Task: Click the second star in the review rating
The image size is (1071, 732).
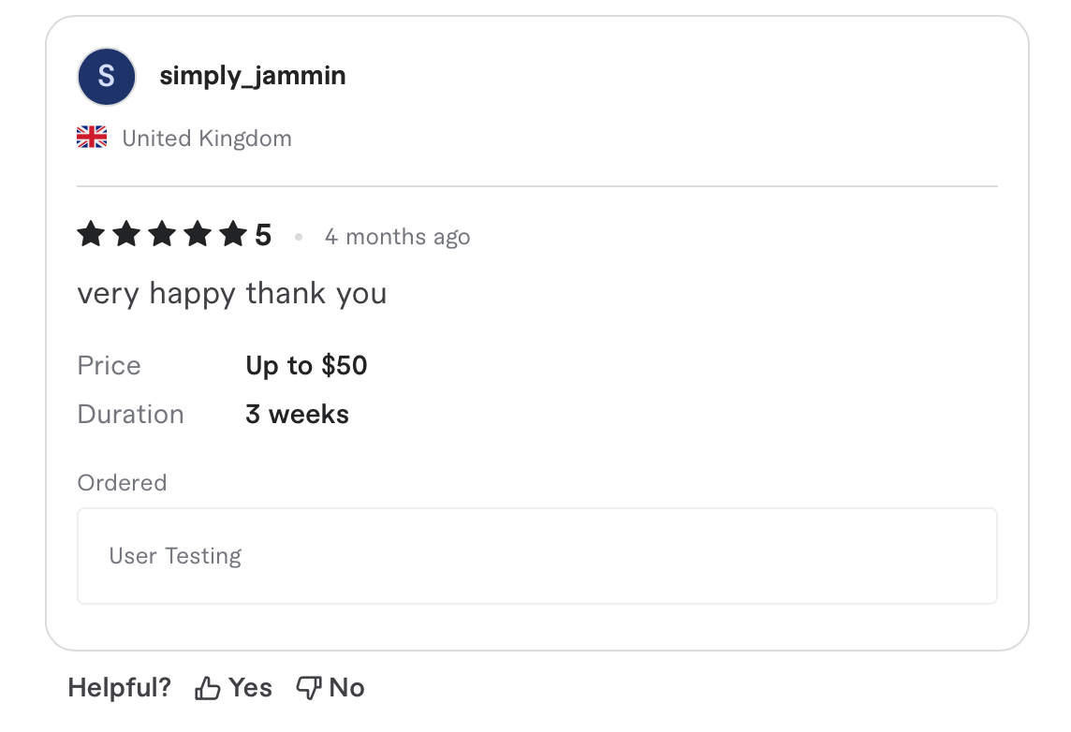Action: [127, 235]
